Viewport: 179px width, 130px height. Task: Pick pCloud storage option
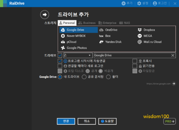[x=69, y=42]
